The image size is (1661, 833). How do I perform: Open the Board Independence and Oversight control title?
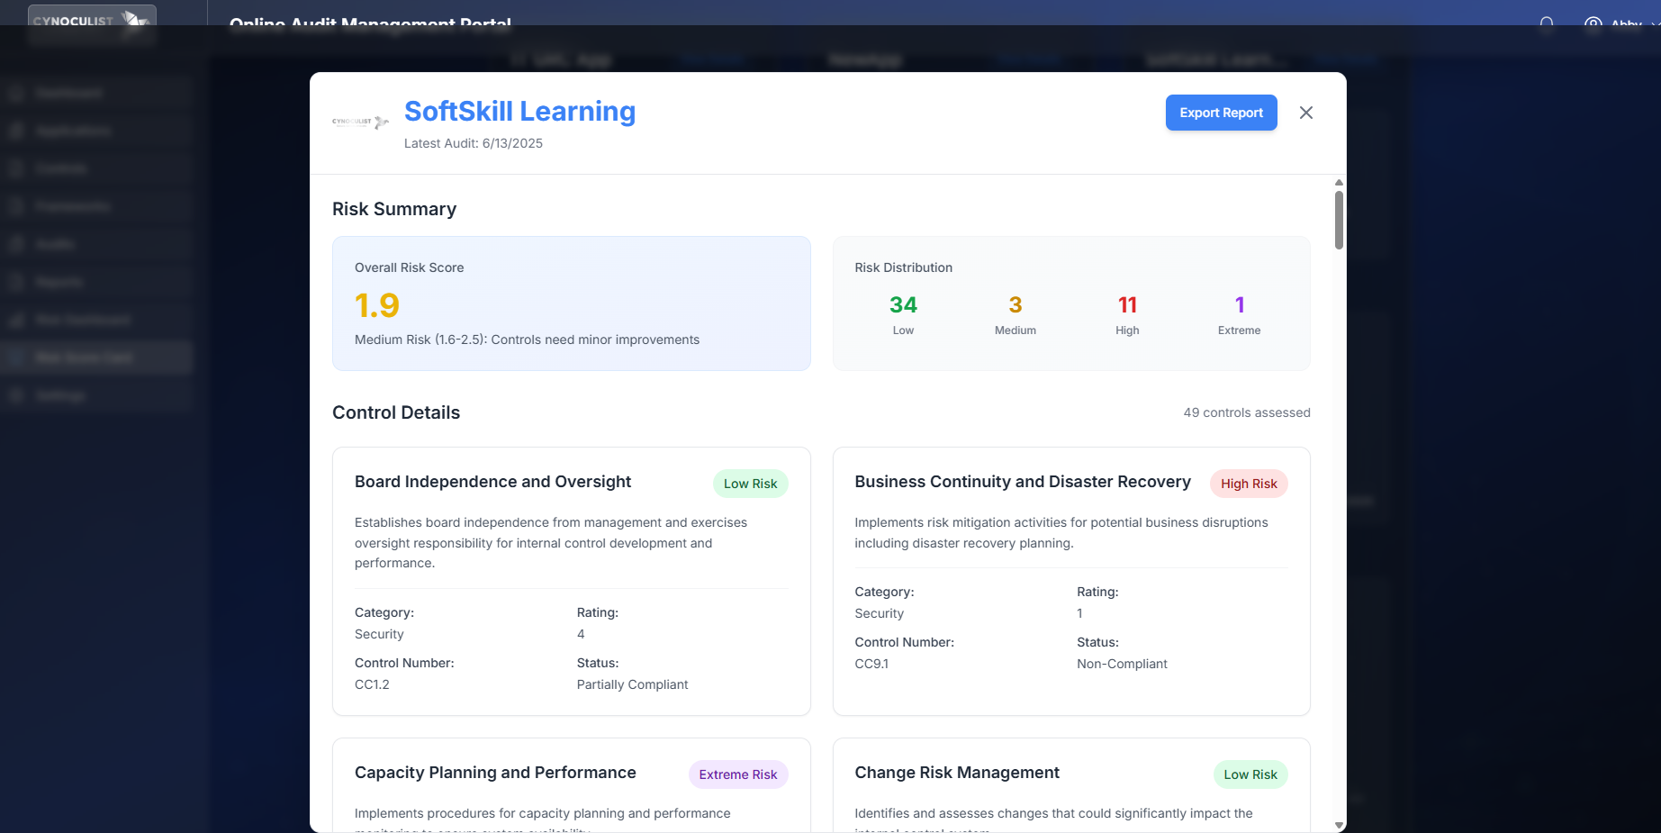(492, 482)
